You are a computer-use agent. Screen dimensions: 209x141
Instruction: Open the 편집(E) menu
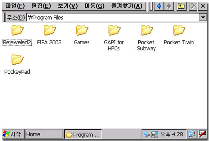pyautogui.click(x=41, y=6)
